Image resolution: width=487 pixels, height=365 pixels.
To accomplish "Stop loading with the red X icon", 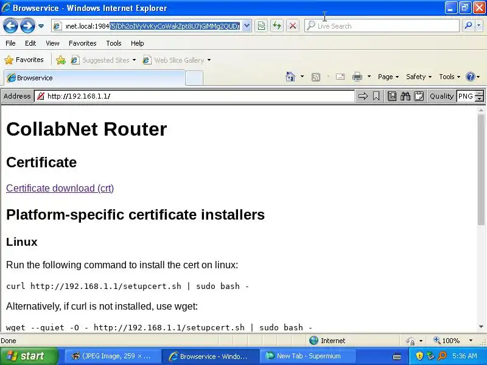I will click(x=293, y=26).
